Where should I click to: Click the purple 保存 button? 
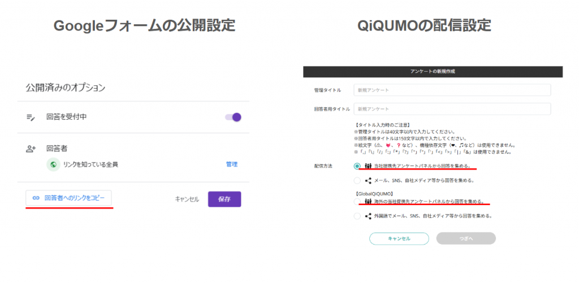[224, 199]
